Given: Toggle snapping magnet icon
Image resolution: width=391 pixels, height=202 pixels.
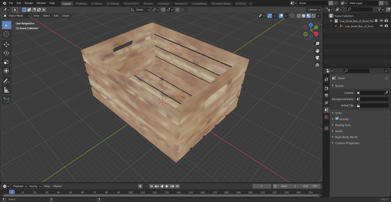Looking at the screenshot, I should 163,10.
